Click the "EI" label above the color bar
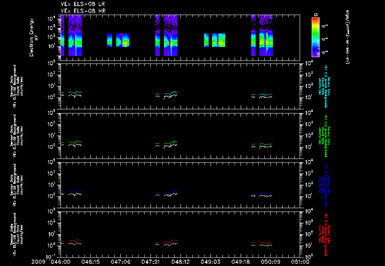 click(315, 15)
